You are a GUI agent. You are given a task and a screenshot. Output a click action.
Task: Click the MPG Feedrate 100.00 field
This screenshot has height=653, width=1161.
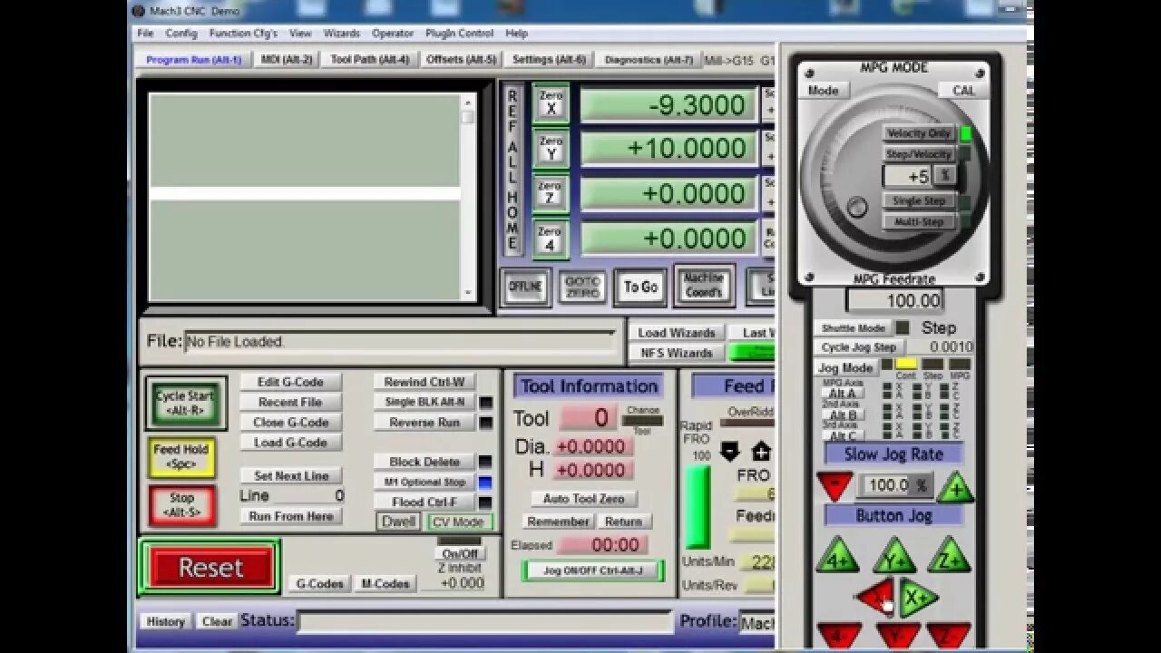(x=895, y=300)
